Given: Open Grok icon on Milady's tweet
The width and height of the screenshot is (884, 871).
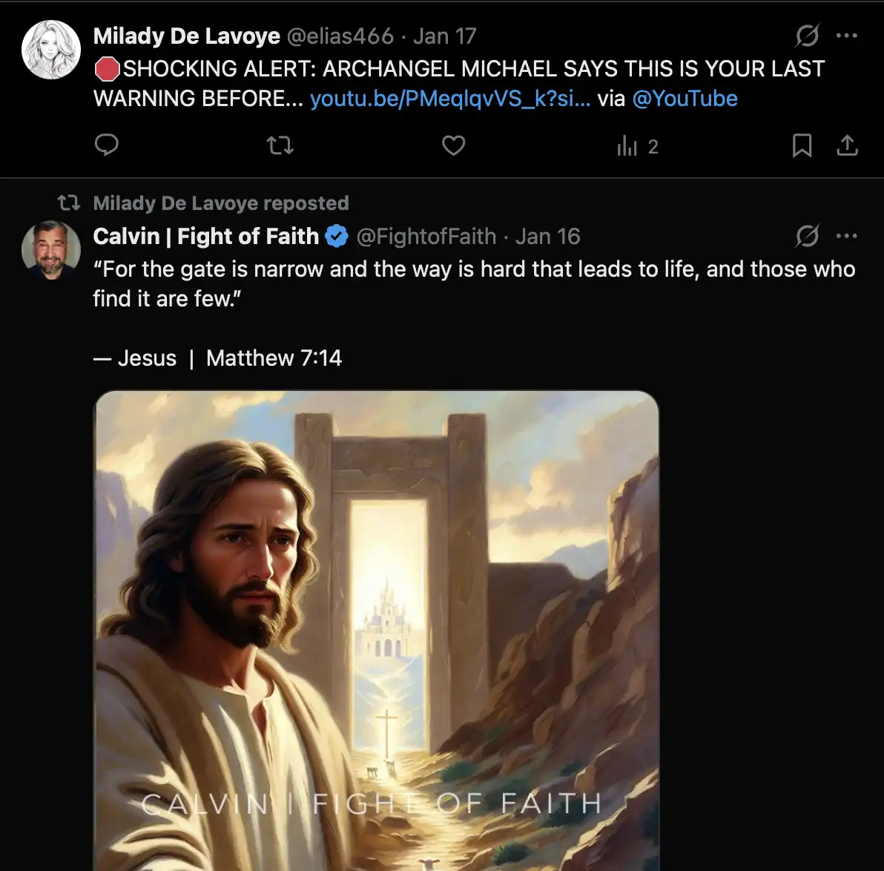Looking at the screenshot, I should [x=807, y=36].
